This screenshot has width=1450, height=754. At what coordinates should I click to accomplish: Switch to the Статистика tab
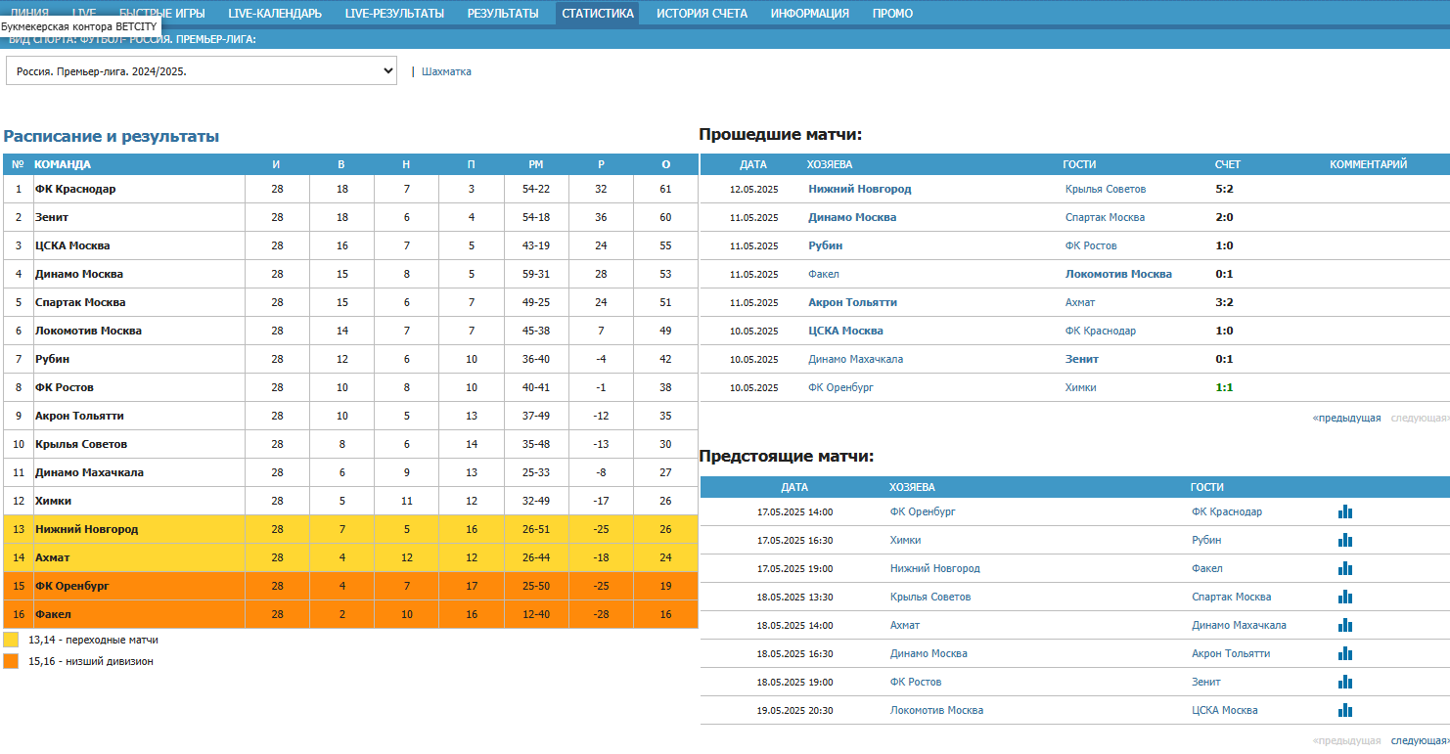pos(597,14)
